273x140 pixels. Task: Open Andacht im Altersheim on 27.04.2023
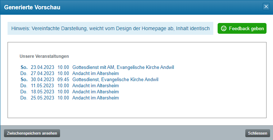tap(96, 73)
